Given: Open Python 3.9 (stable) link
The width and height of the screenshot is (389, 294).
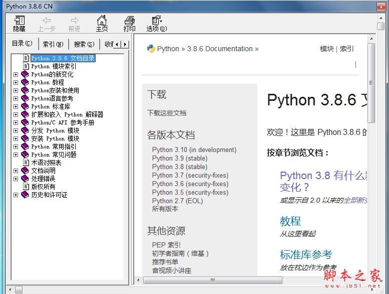Looking at the screenshot, I should click(x=180, y=159).
